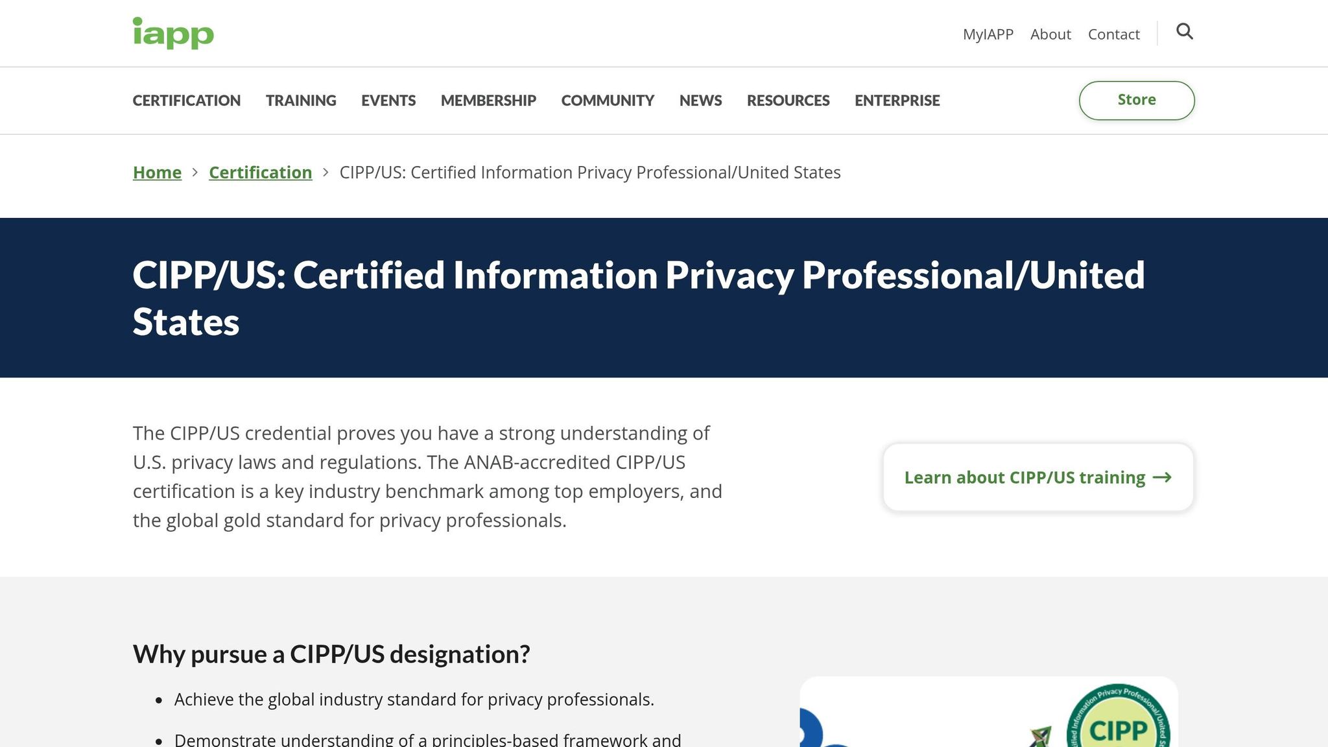Click the page title CIPP/US heading

point(639,298)
